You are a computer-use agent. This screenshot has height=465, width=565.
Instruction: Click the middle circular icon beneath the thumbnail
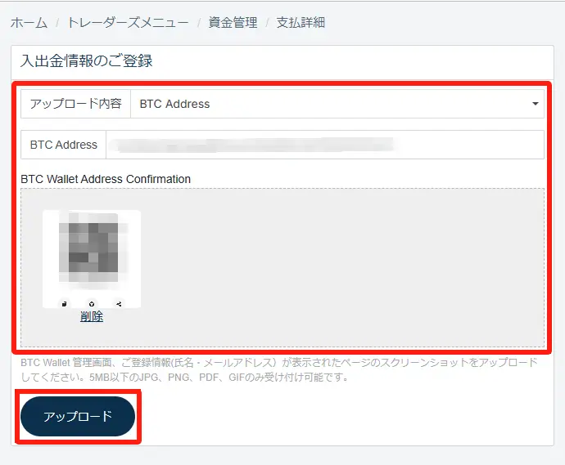92,304
